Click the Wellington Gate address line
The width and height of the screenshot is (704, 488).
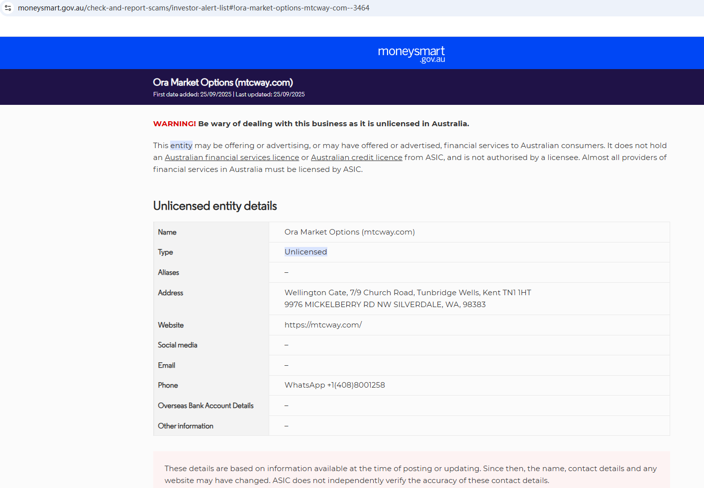(408, 293)
